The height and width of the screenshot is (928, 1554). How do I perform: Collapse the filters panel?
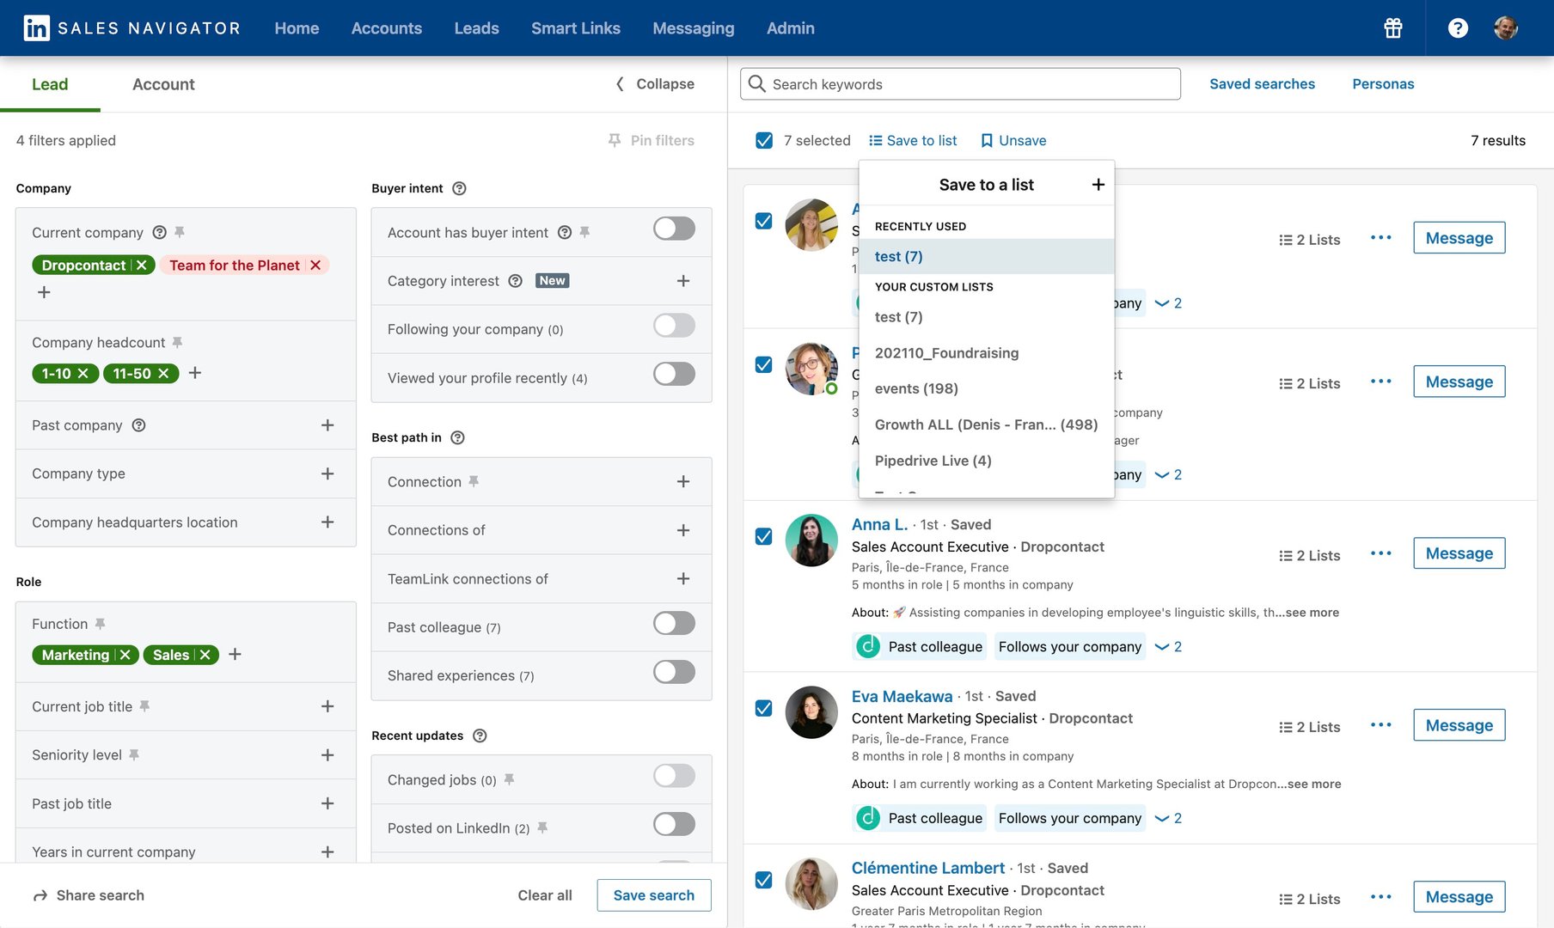[655, 84]
